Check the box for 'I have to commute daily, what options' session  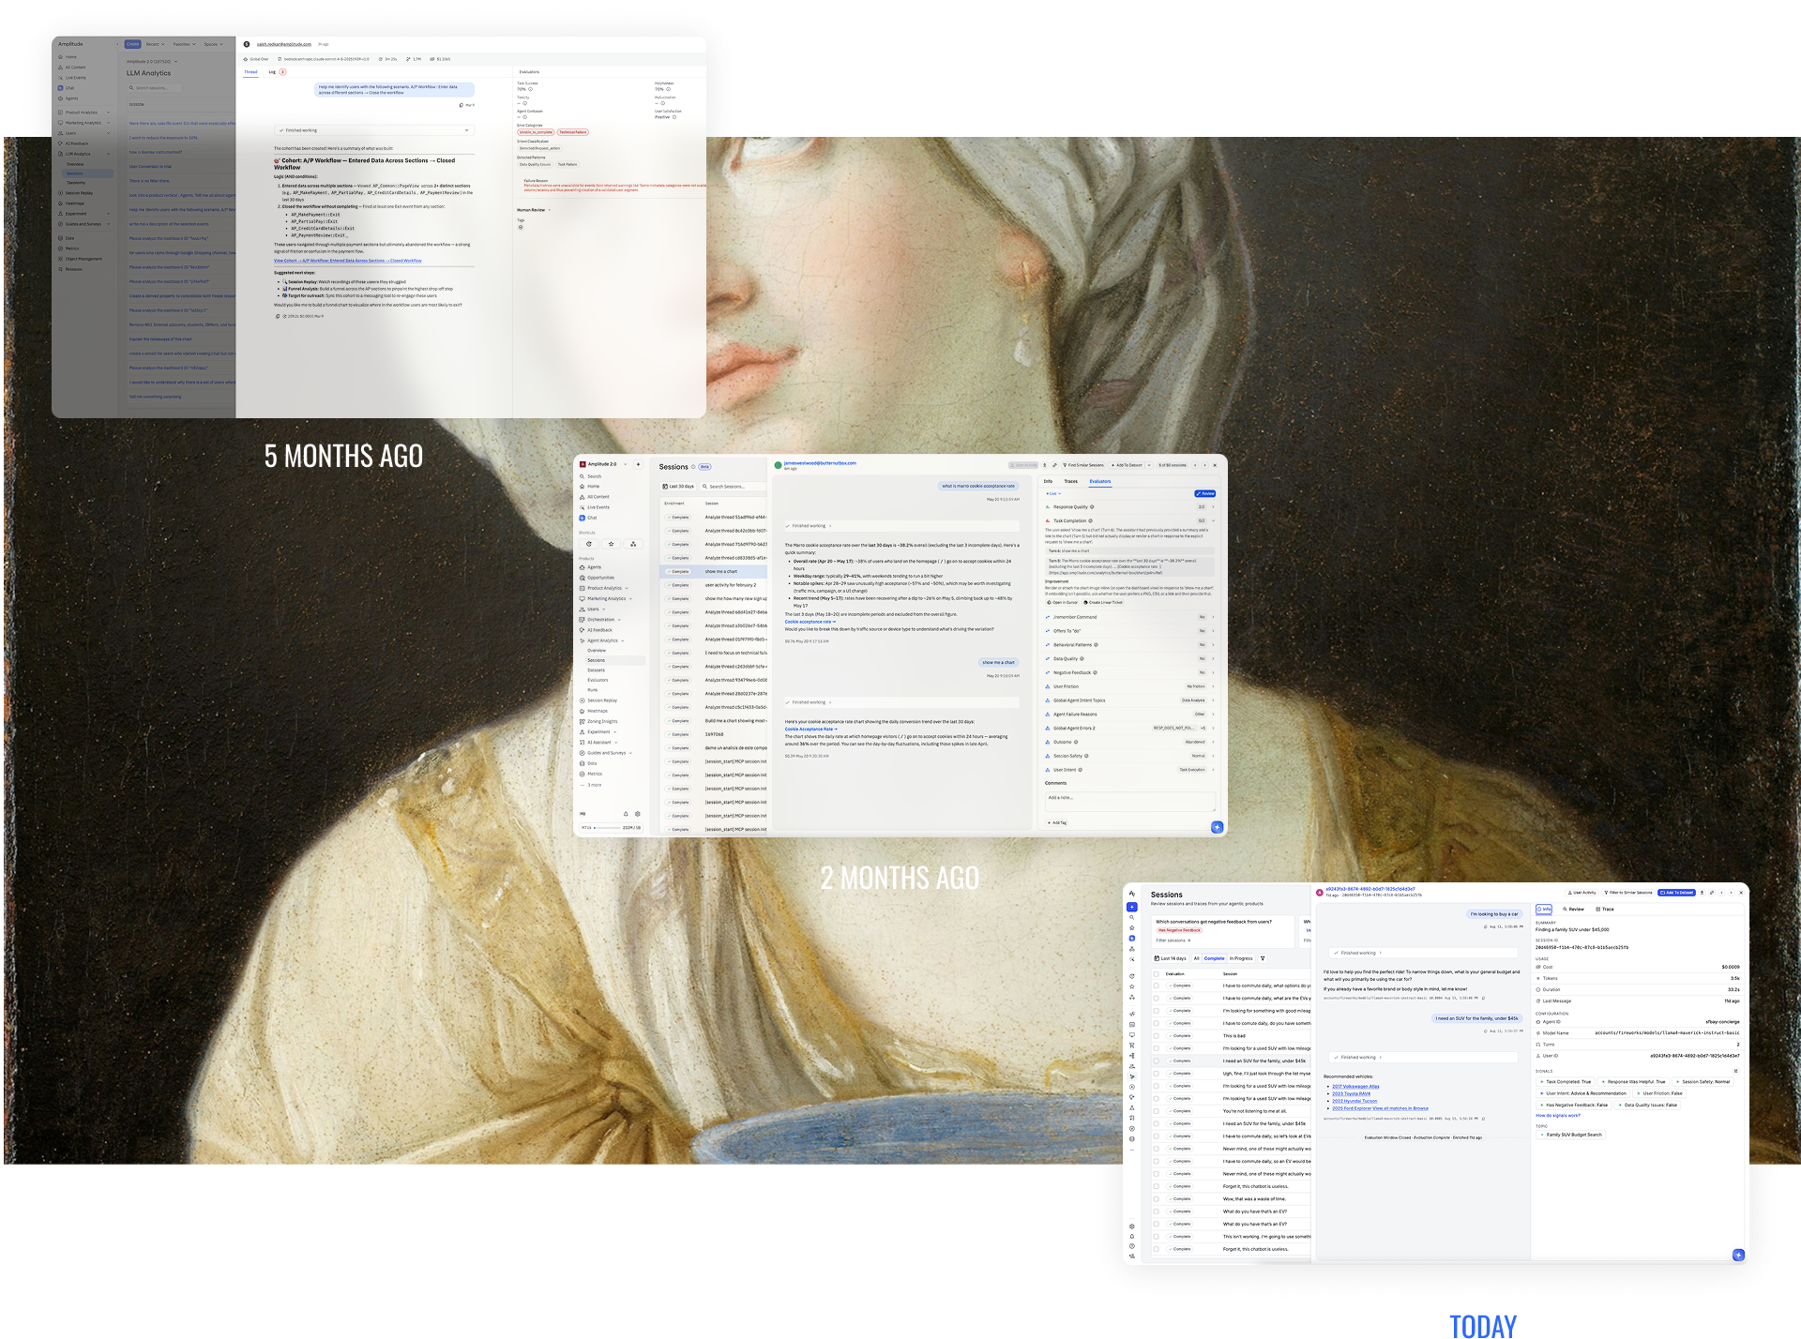pyautogui.click(x=1156, y=986)
